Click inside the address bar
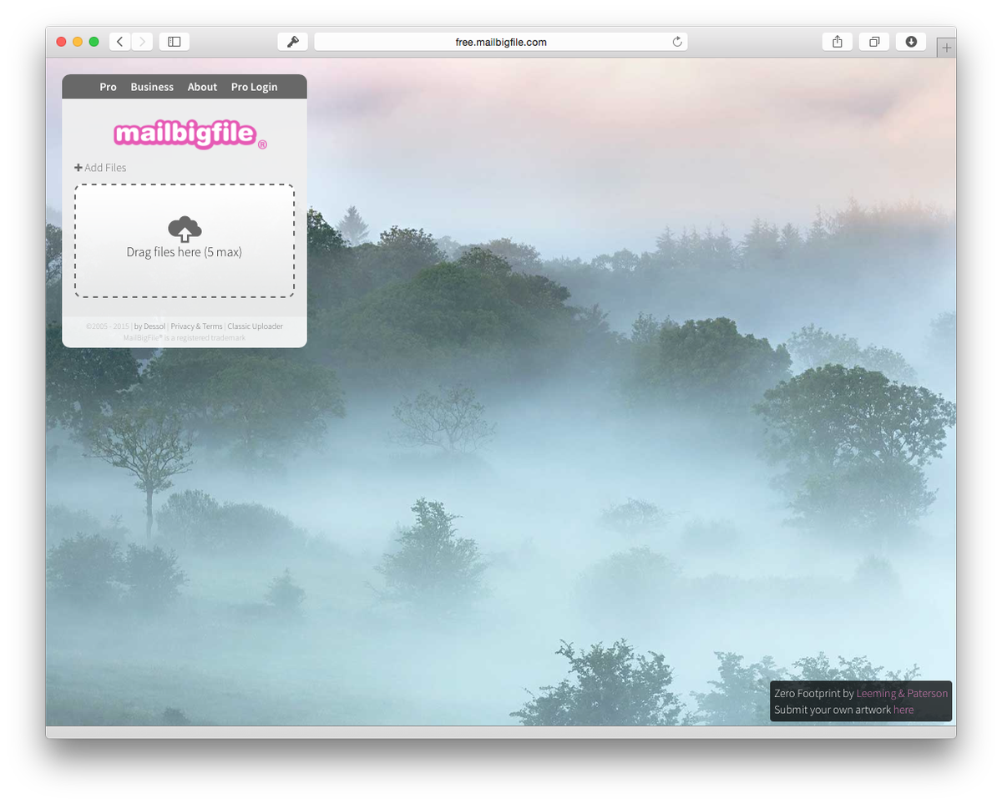This screenshot has height=804, width=1002. 501,41
